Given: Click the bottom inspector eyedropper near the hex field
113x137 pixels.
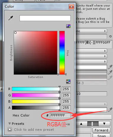Looking at the screenshot, I should (x=110, y=110).
